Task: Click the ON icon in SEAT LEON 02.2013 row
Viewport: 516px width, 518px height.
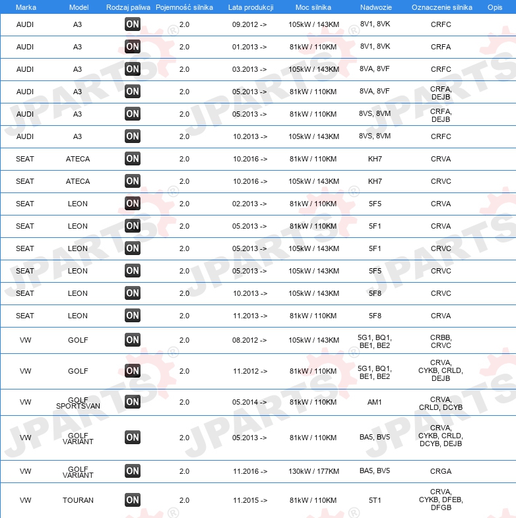Action: point(133,204)
